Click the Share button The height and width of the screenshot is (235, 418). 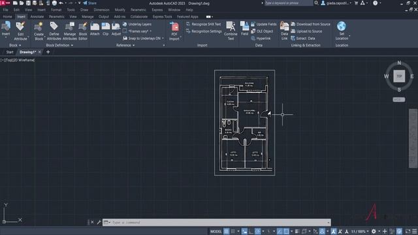[x=89, y=3]
